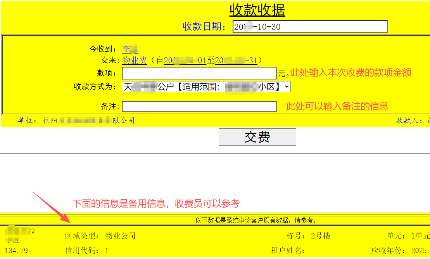Click the red hint about 款项金额
This screenshot has height=259, width=430.
coord(351,73)
